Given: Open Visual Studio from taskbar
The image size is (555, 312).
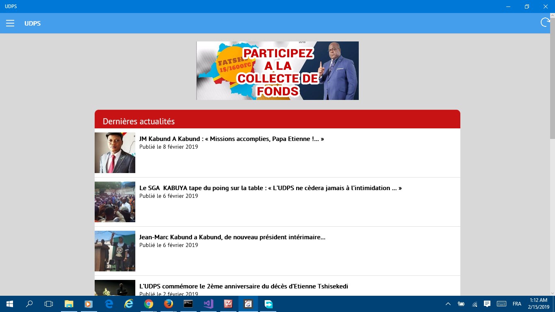Looking at the screenshot, I should pyautogui.click(x=208, y=304).
